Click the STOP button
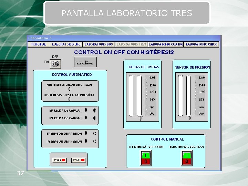 (79, 160)
